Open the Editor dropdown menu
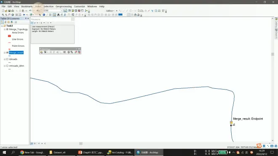The height and width of the screenshot is (156, 278). (110, 11)
